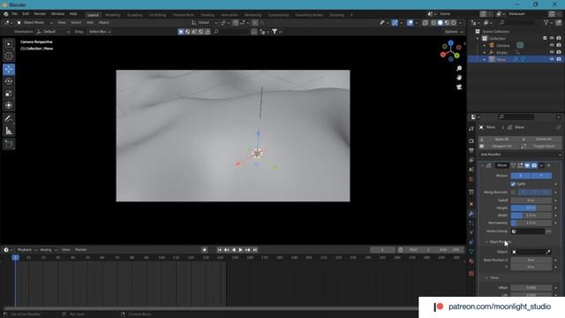565x318 pixels.
Task: Toggle Collection viewport visibility eye
Action: point(552,38)
